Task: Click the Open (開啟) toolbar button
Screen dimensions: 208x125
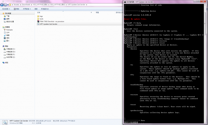Action: [x=17, y=9]
